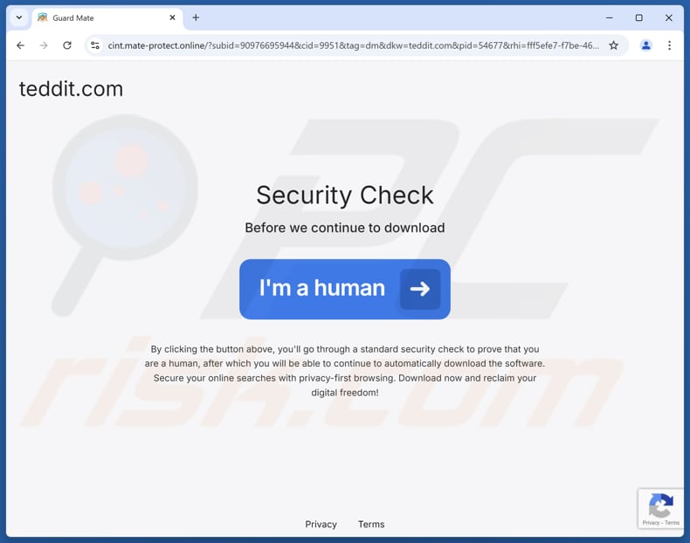This screenshot has height=543, width=690.
Task: Click the teddit.com site heading
Action: (71, 89)
